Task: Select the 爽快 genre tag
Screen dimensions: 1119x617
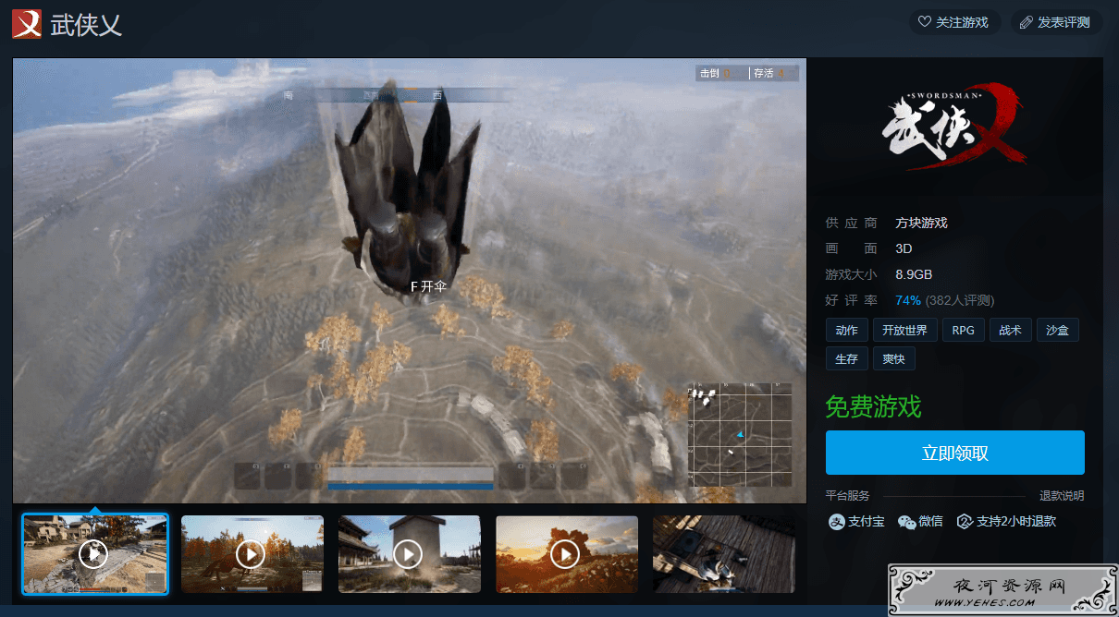Action: (x=893, y=358)
